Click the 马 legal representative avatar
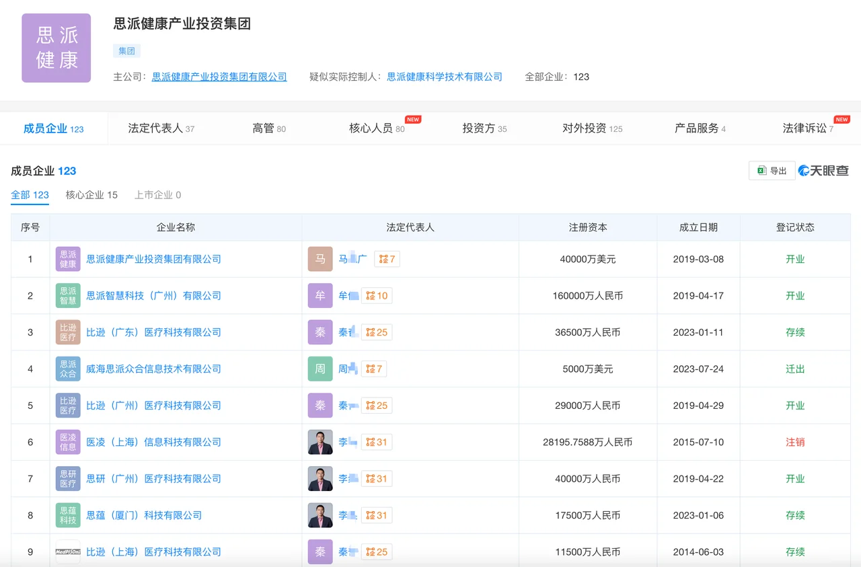Image resolution: width=861 pixels, height=567 pixels. pos(320,259)
